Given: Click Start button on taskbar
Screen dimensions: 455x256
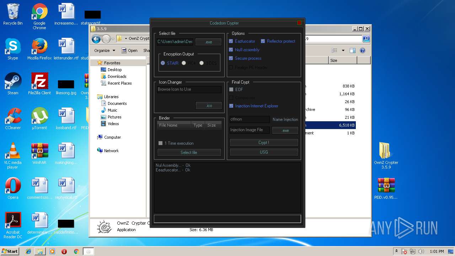Looking at the screenshot, I should (x=10, y=251).
